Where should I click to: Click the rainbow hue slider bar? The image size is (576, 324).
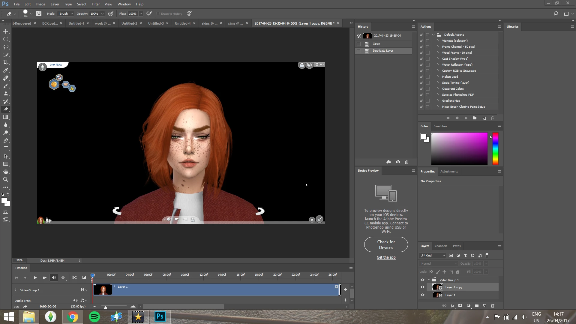pos(495,148)
